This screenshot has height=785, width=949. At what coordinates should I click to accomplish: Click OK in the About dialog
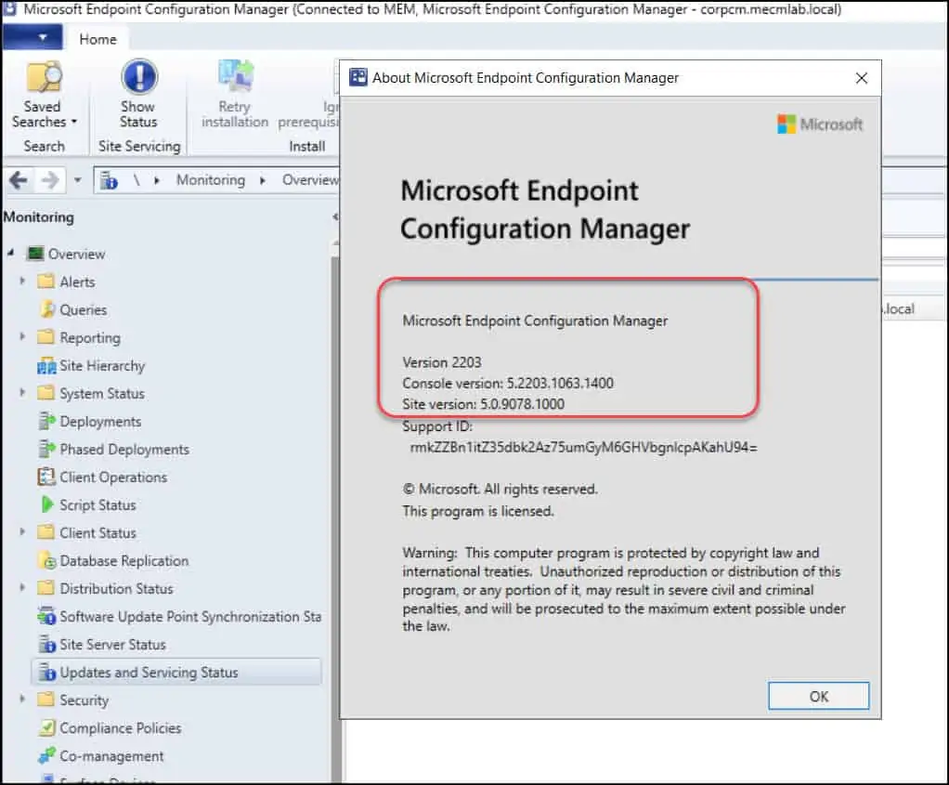coord(818,696)
